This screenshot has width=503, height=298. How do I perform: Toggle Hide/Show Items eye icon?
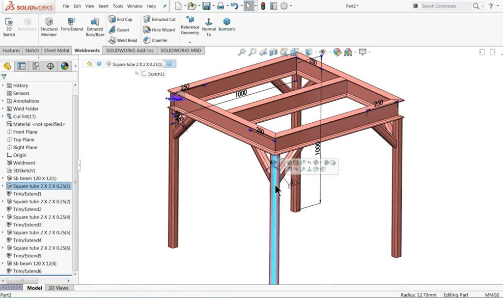[x=323, y=51]
